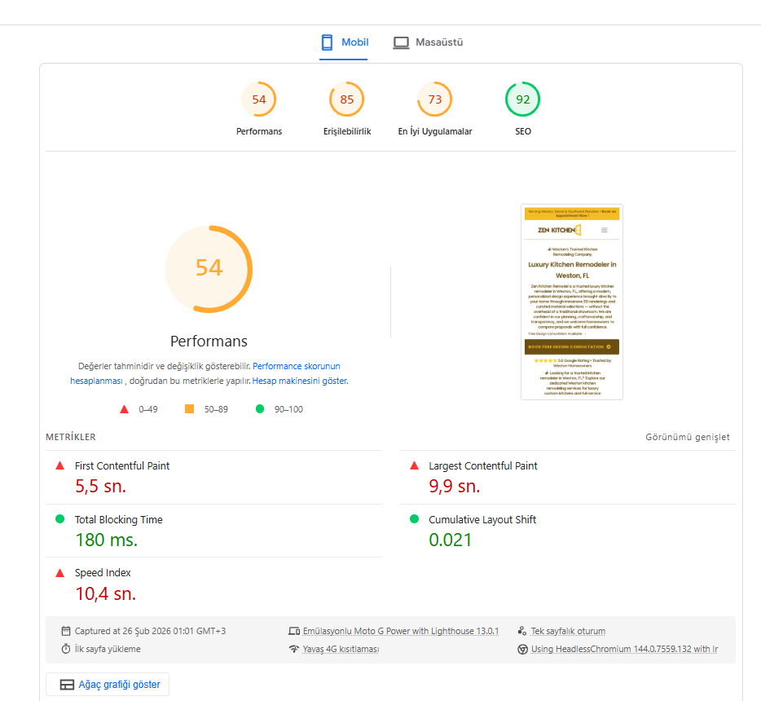Viewport: 761px width, 701px height.
Task: Expand the metrics view with Görünümü genişlet
Action: point(688,437)
